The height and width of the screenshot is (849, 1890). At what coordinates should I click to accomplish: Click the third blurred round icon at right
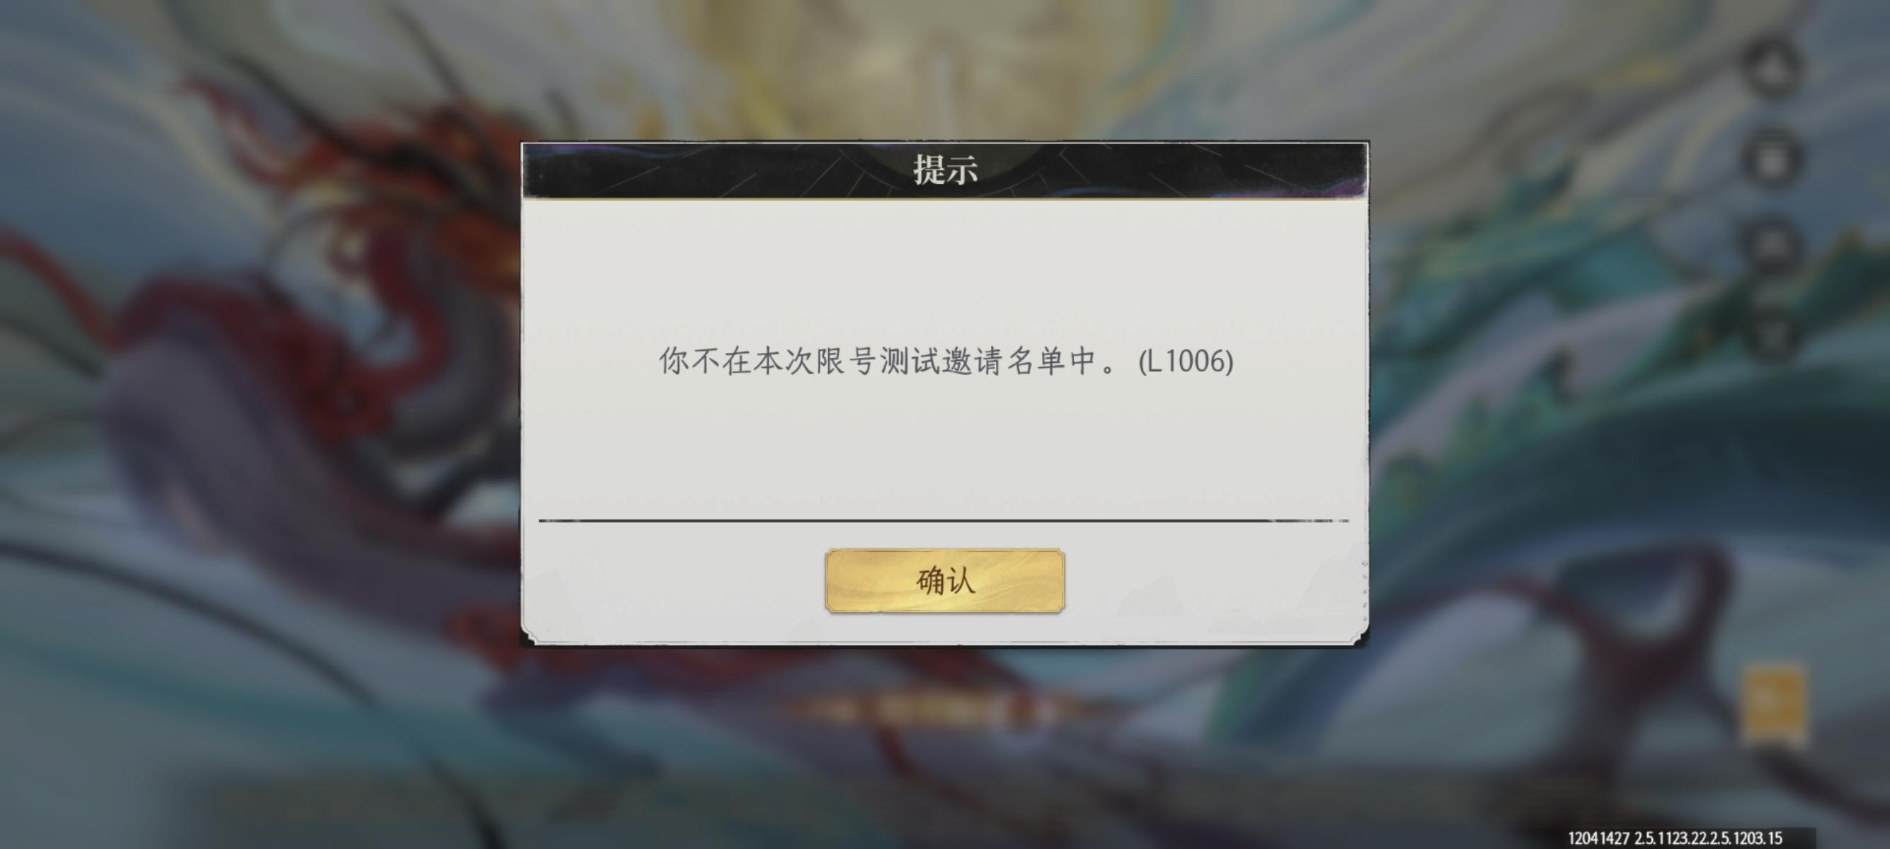(x=1771, y=246)
